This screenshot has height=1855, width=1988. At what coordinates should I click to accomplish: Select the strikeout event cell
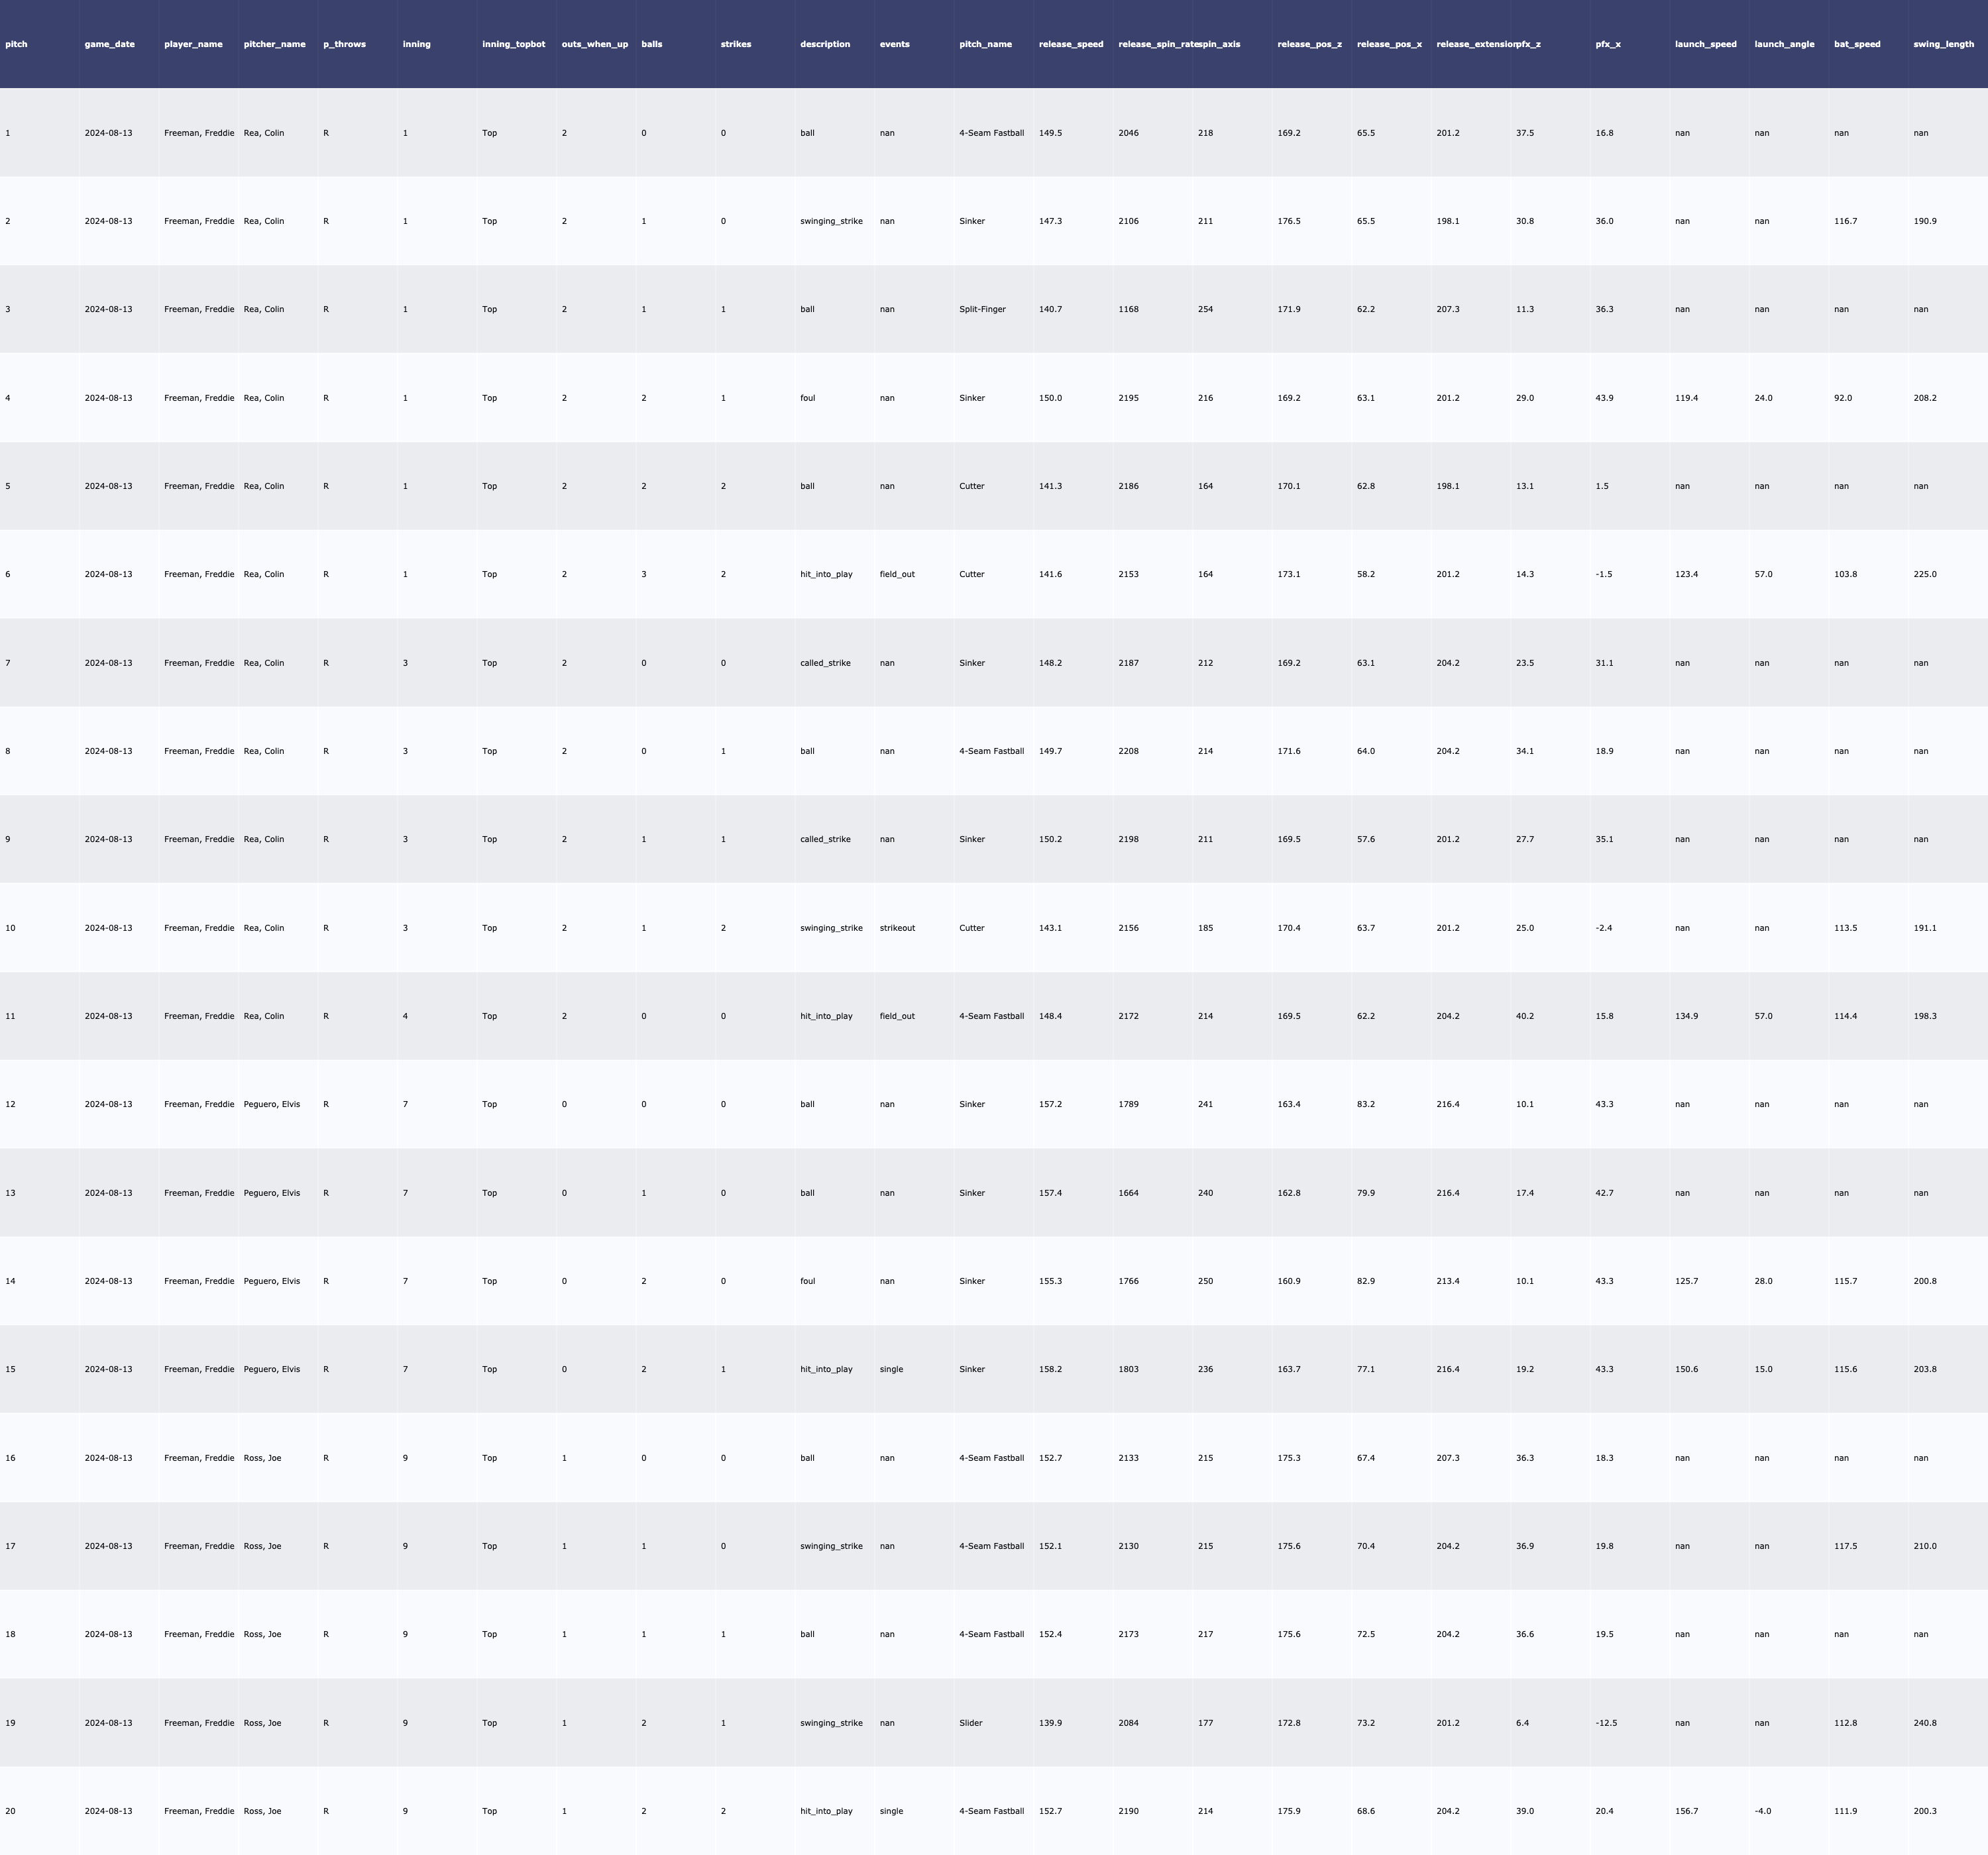click(x=896, y=928)
